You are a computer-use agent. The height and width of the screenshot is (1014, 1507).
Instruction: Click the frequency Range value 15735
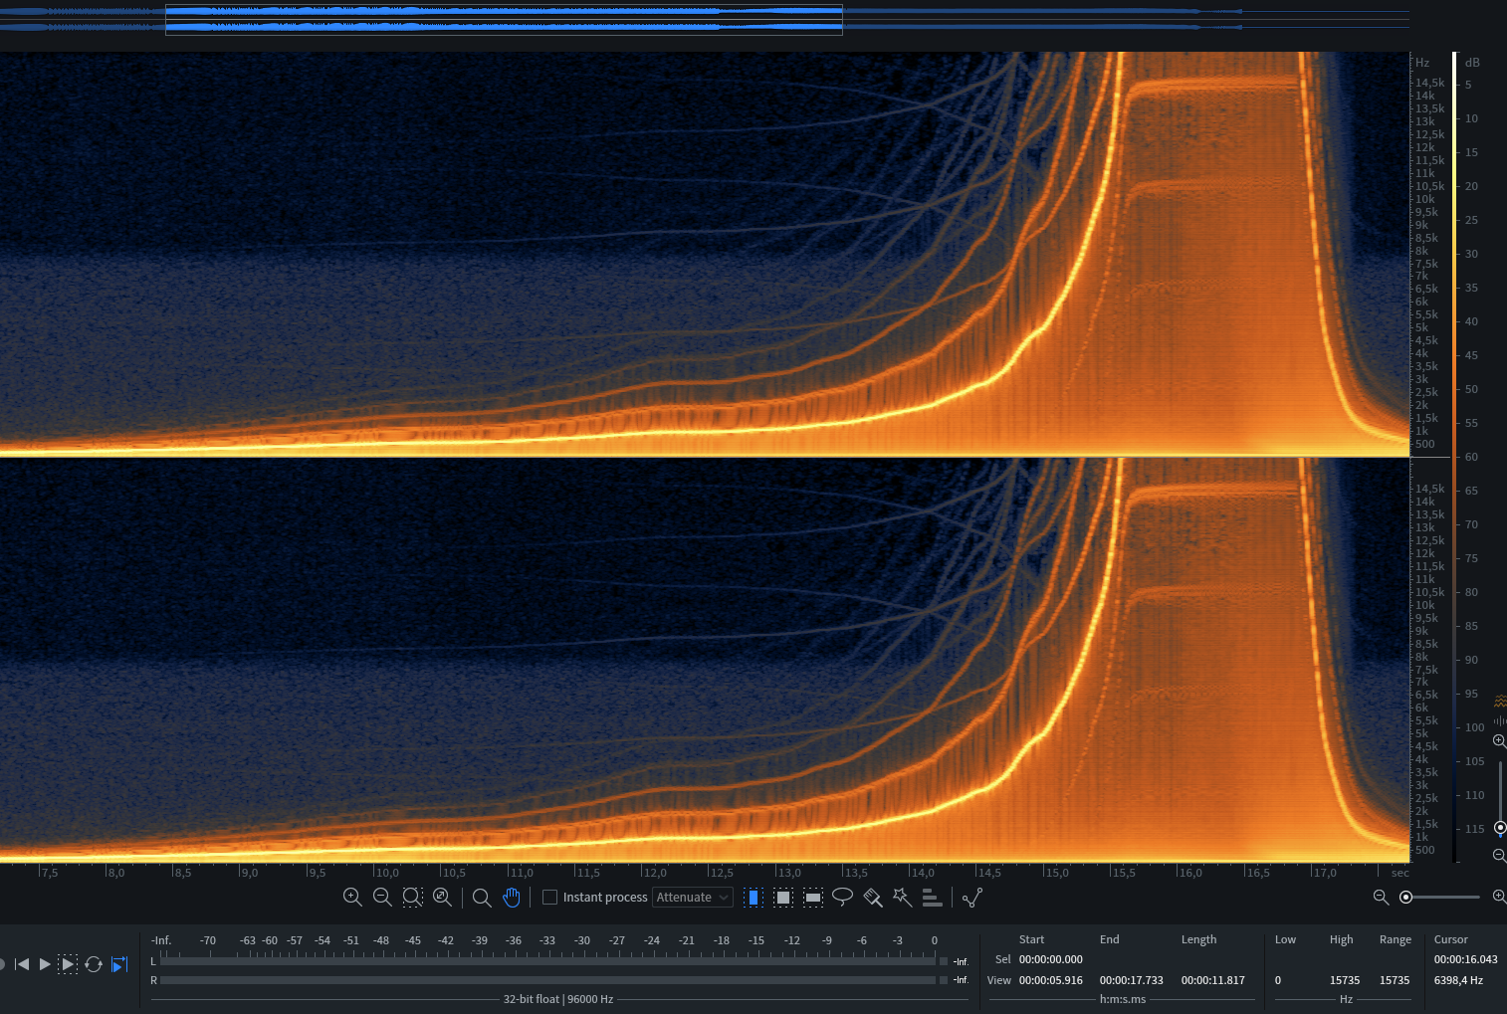pos(1395,980)
